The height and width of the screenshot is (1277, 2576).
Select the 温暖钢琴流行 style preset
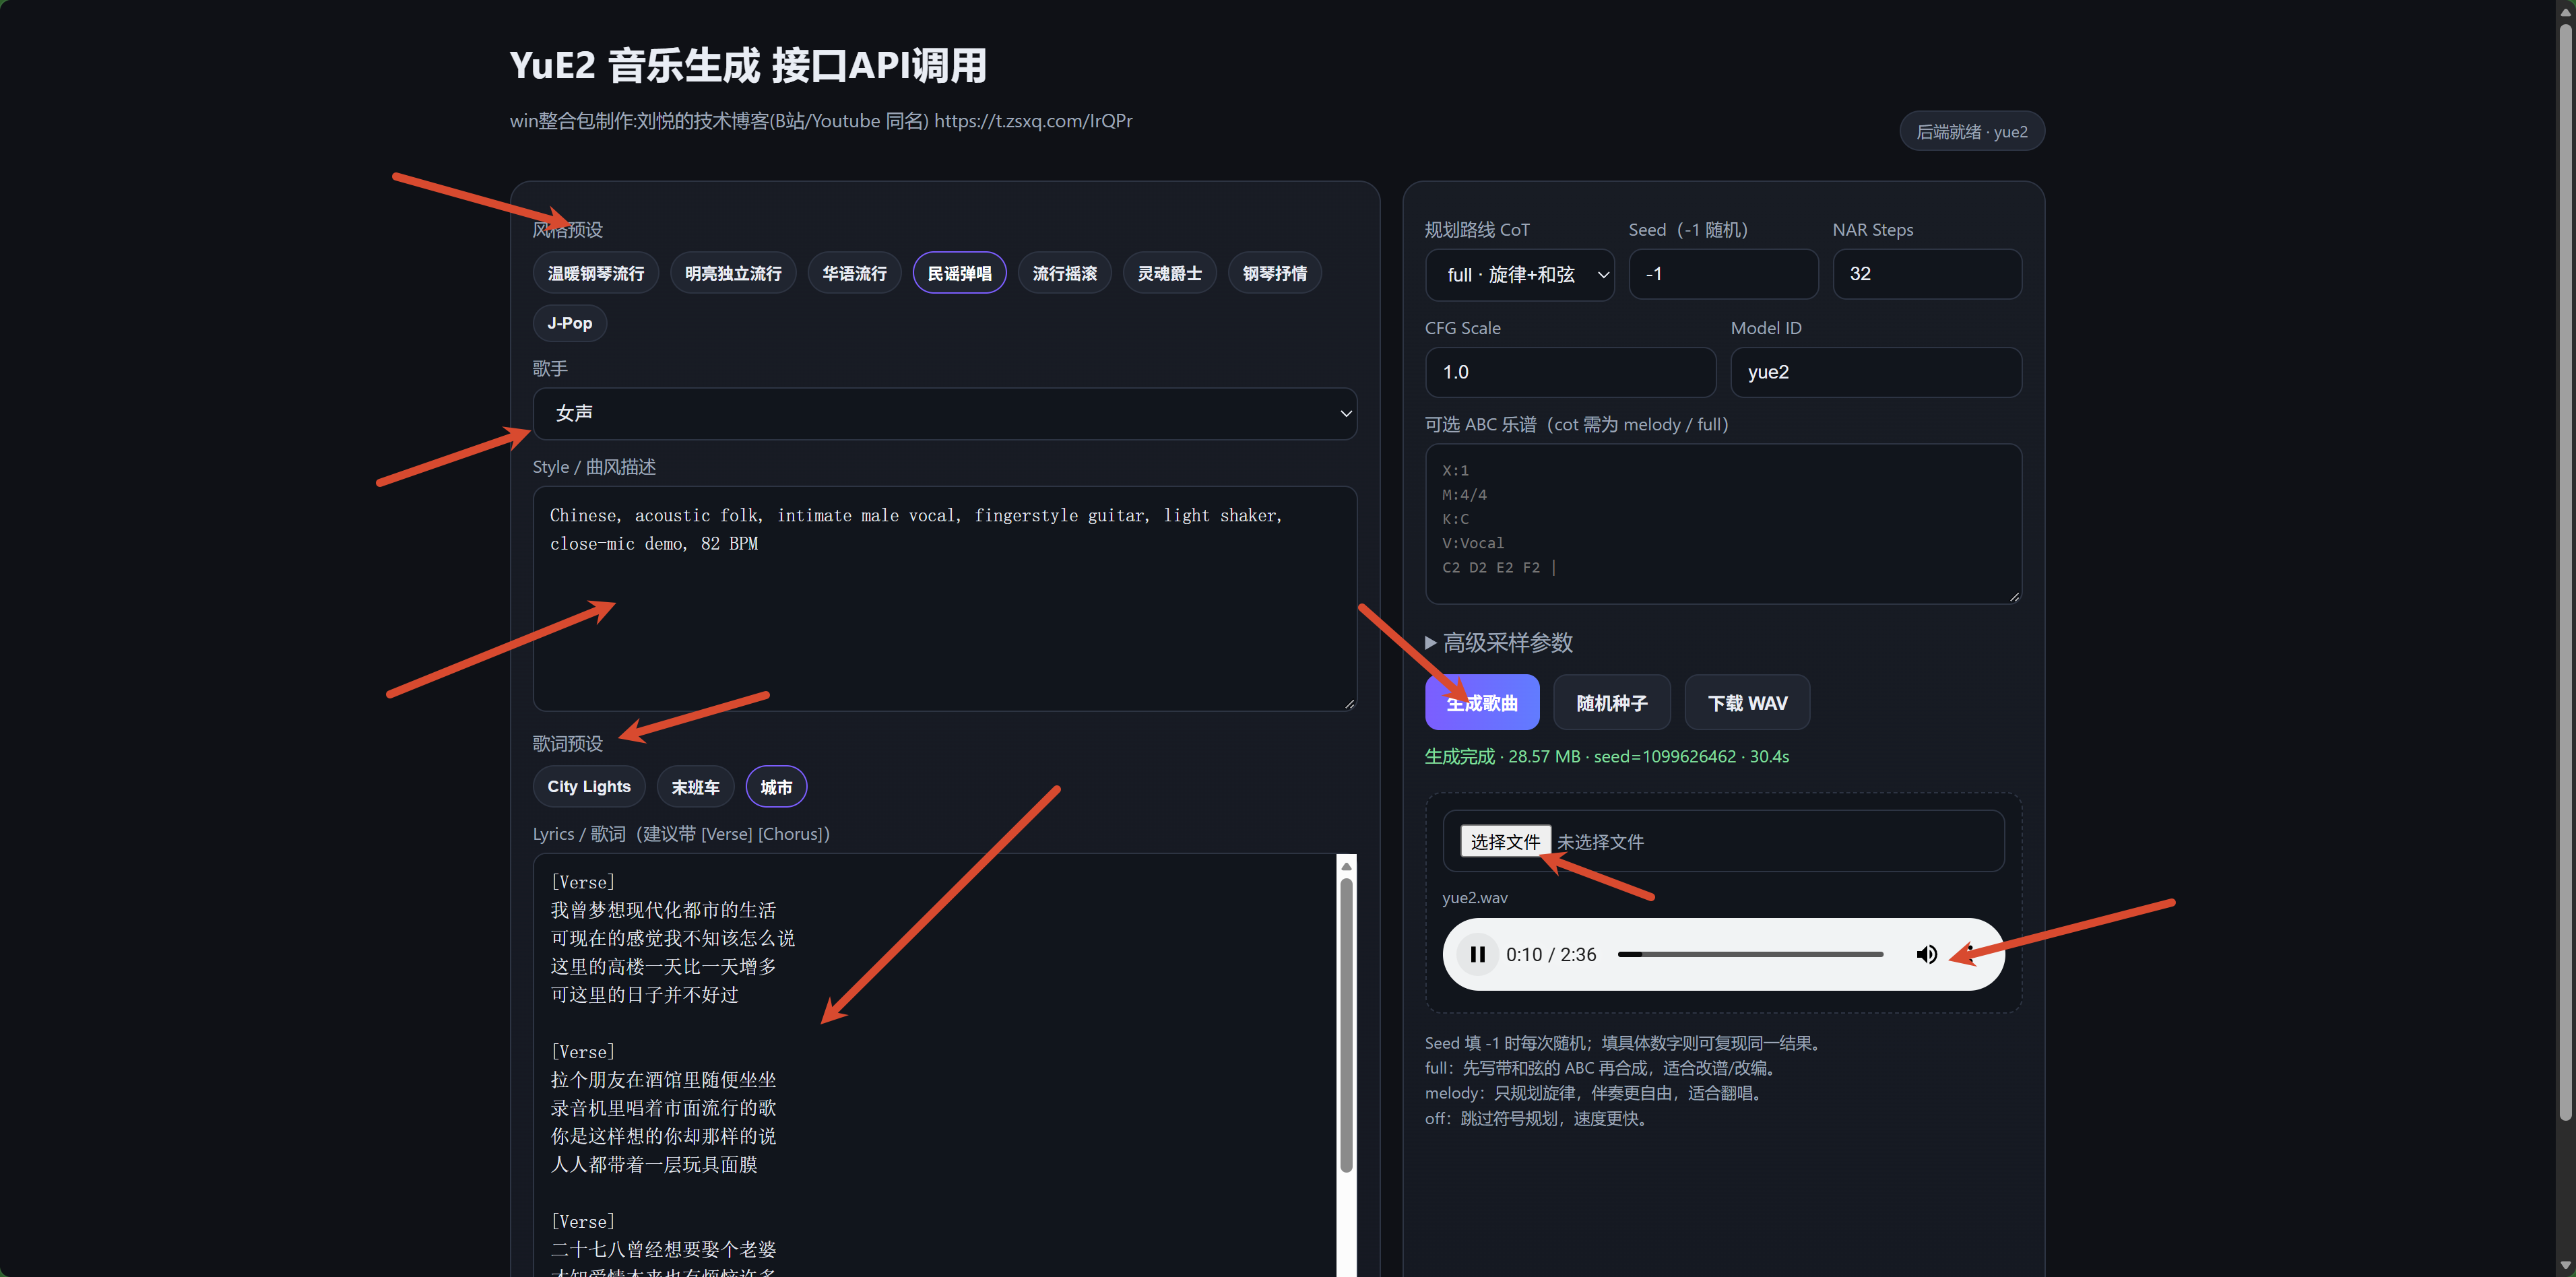pyautogui.click(x=596, y=273)
